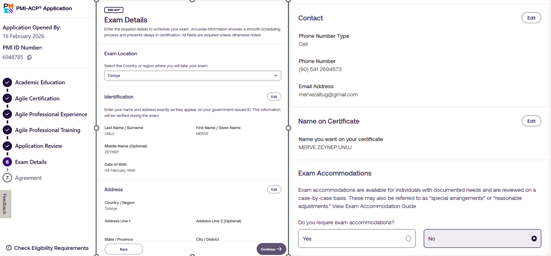551x256 pixels.
Task: Click the PMI logo icon
Action: point(8,8)
